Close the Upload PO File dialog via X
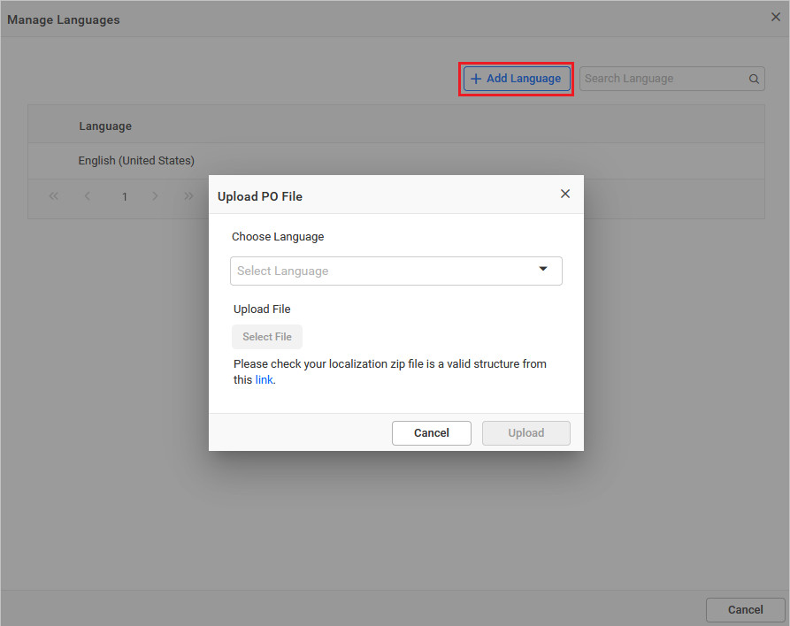This screenshot has height=626, width=790. 565,193
